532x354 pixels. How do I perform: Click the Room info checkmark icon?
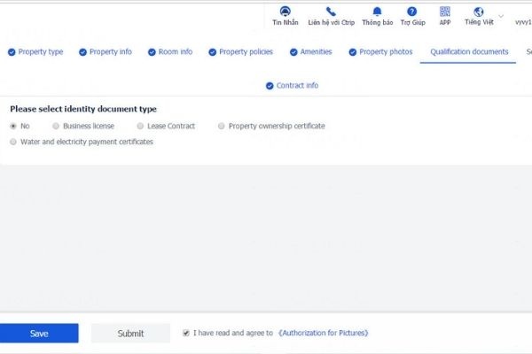pos(152,52)
